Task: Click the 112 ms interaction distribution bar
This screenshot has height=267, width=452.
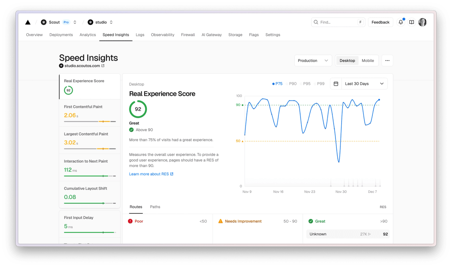Action: point(90,176)
